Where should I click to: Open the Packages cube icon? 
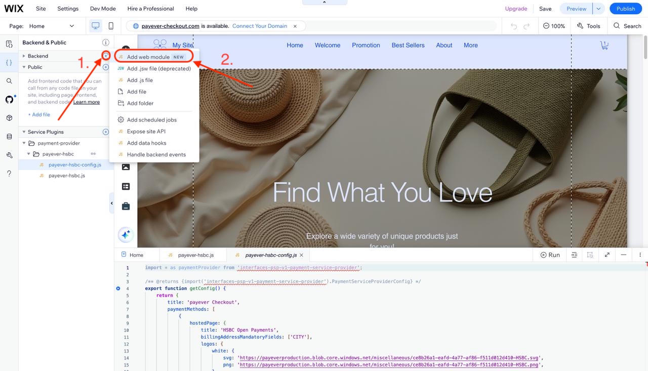click(x=9, y=118)
